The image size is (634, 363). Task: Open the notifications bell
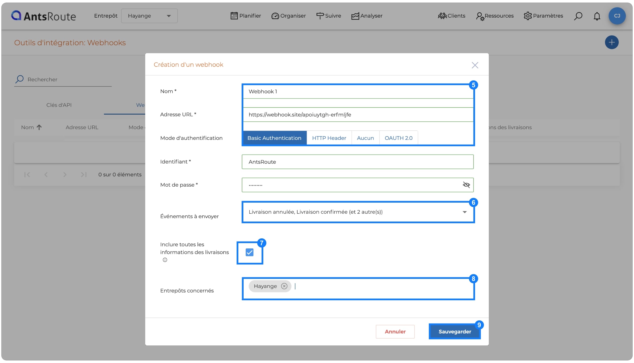pos(597,16)
